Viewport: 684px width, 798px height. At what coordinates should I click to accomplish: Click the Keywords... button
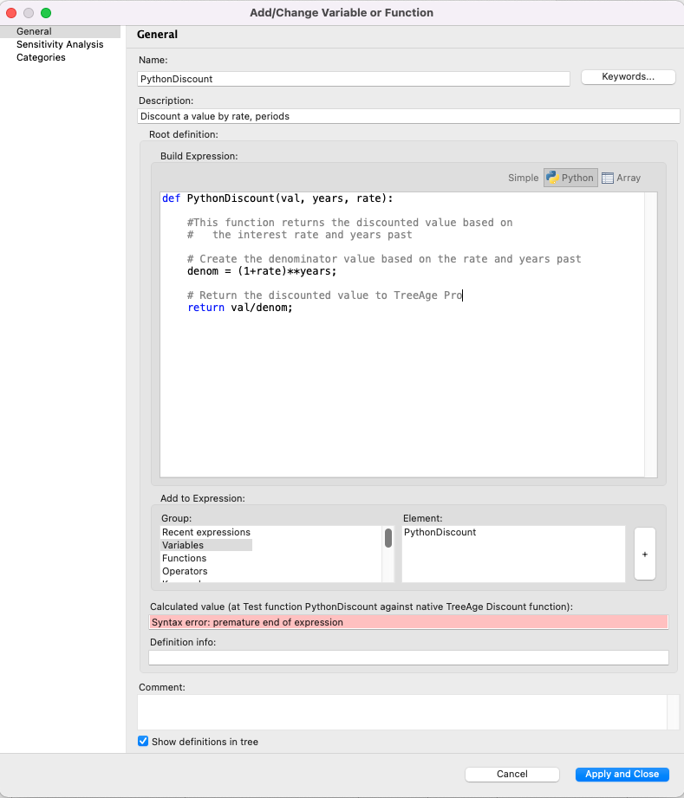628,77
